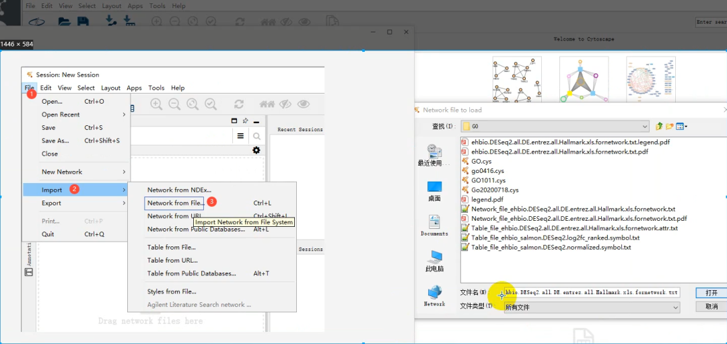Select 此电脑 This PC shortcut in dialog sidebar
This screenshot has height=344, width=727.
434,261
